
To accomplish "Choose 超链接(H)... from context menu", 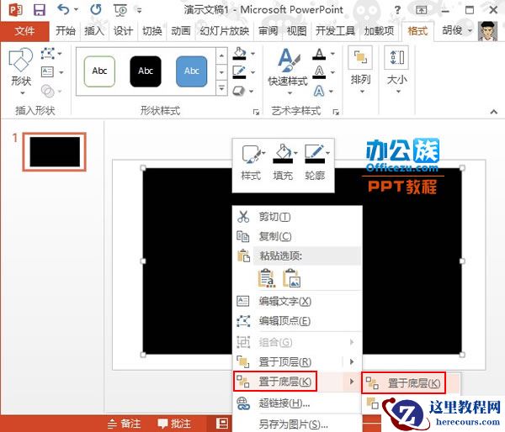I will pyautogui.click(x=297, y=403).
